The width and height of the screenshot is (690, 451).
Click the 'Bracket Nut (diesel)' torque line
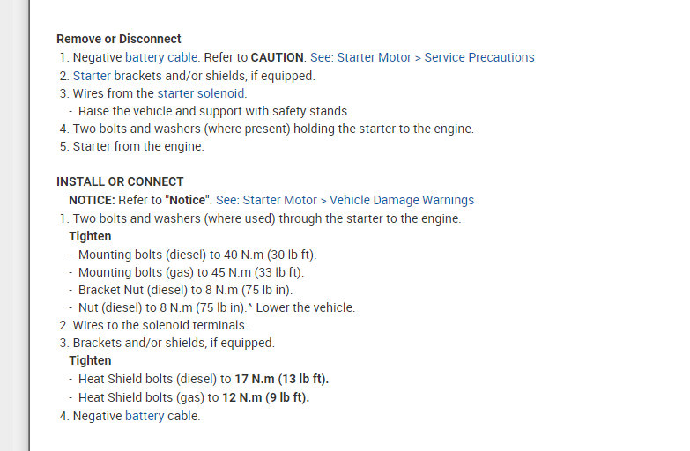click(185, 290)
